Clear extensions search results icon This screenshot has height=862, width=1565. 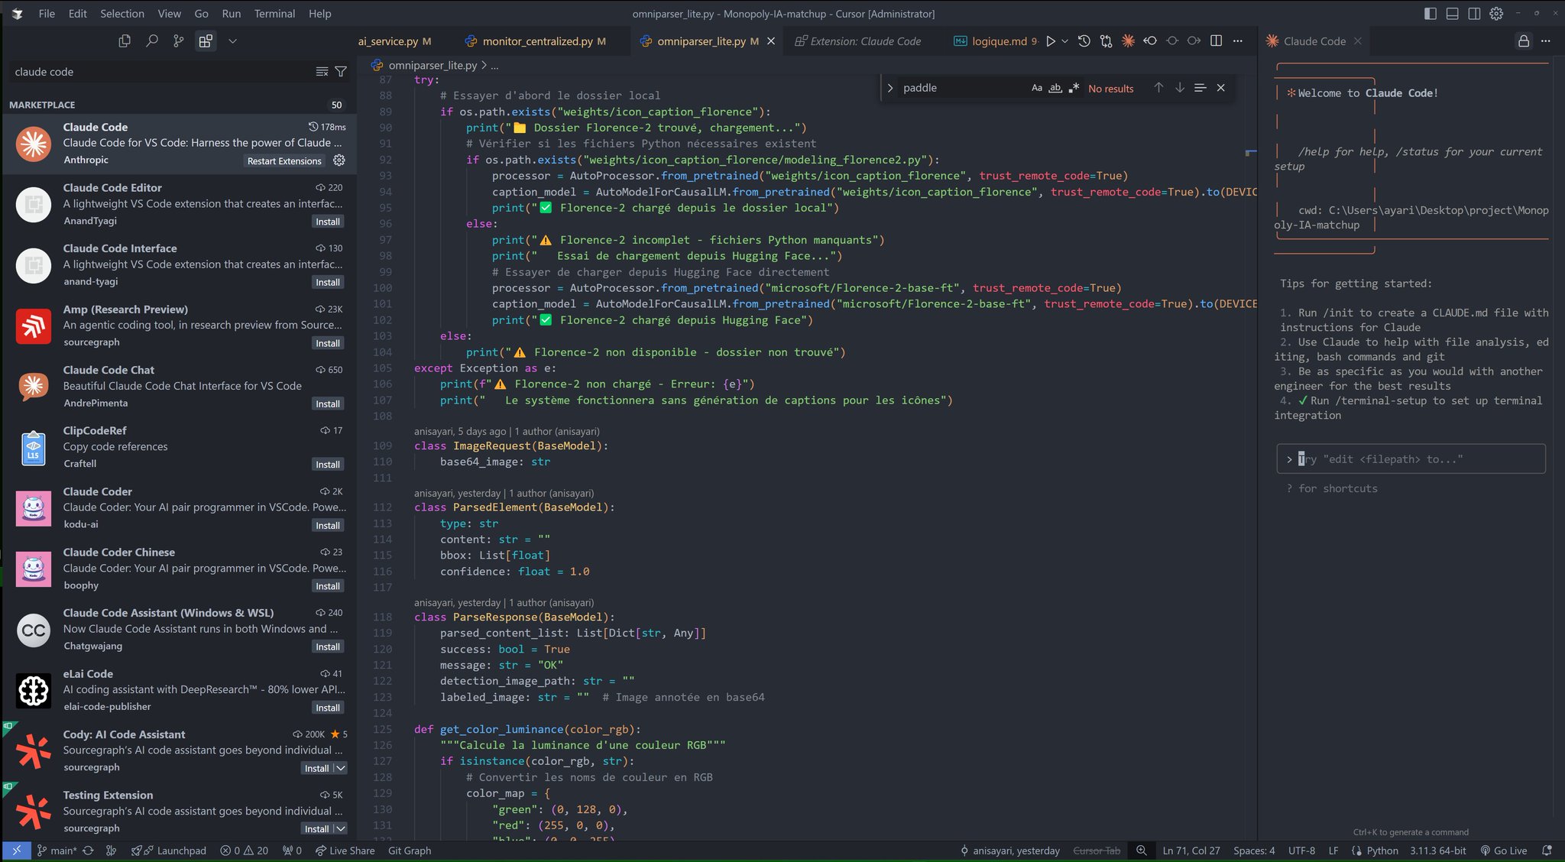[322, 72]
